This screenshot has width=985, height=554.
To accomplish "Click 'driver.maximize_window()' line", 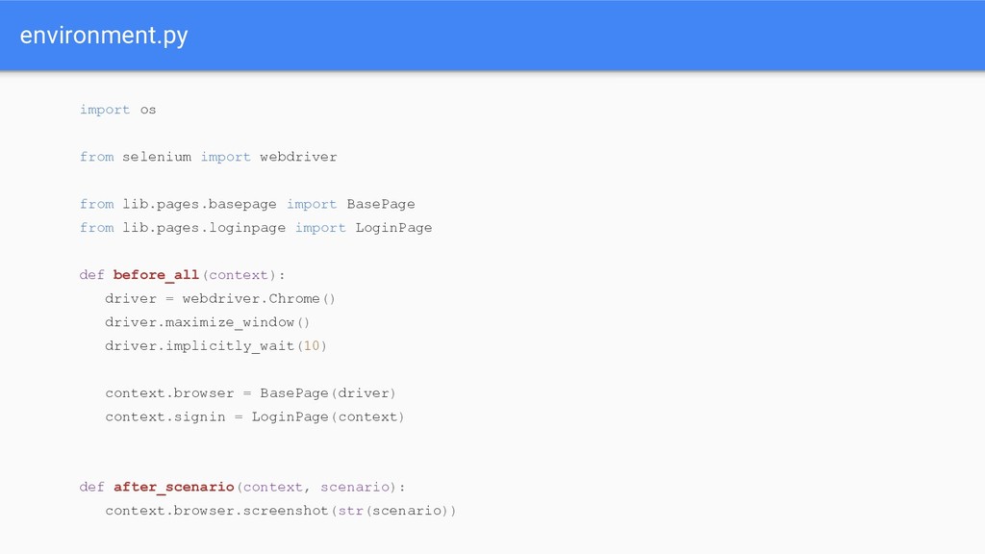I will tap(208, 322).
